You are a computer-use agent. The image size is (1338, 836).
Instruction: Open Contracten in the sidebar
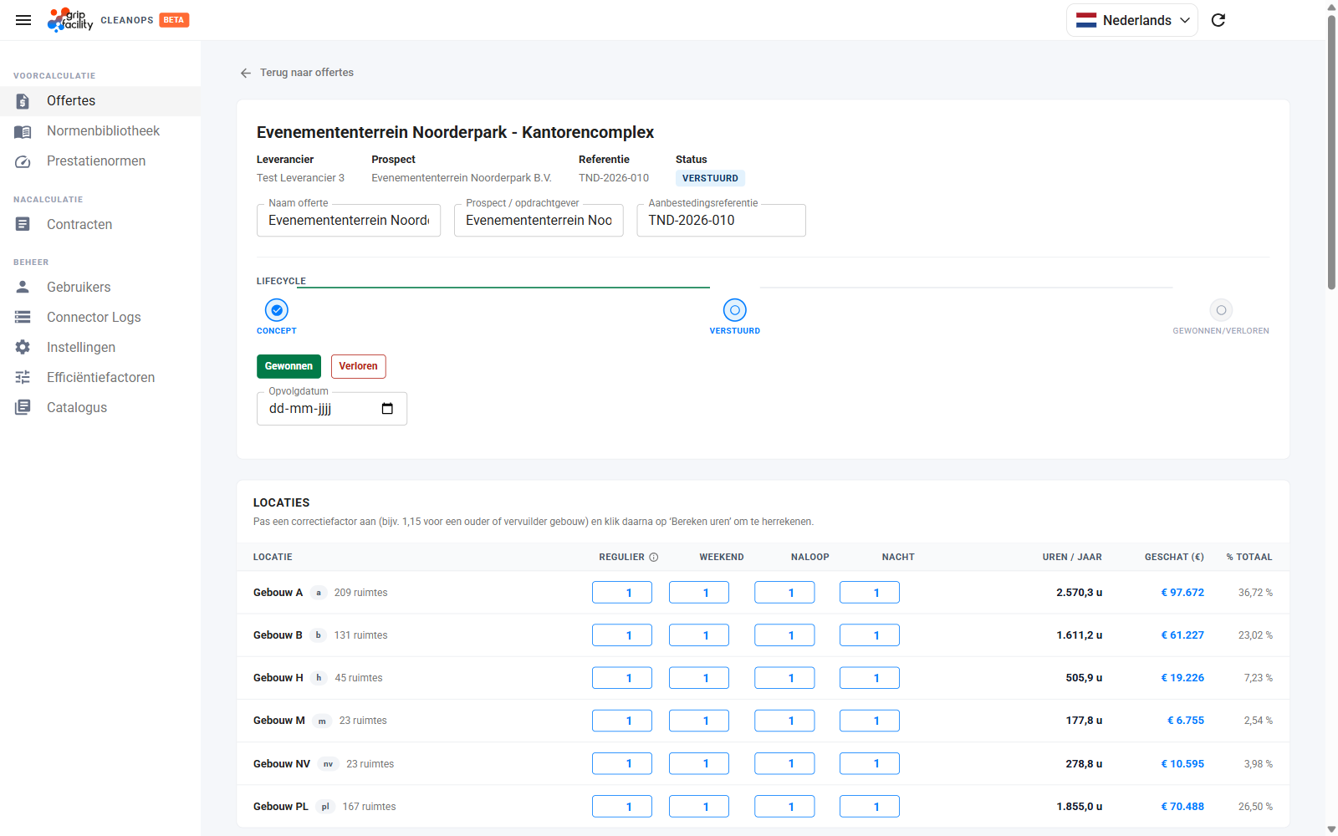point(100,224)
